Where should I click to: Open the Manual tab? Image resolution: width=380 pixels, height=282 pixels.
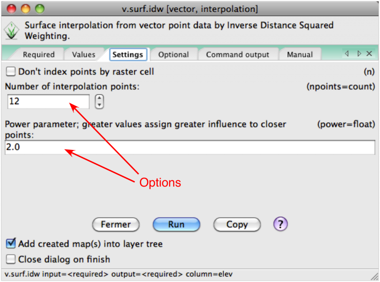tap(300, 55)
